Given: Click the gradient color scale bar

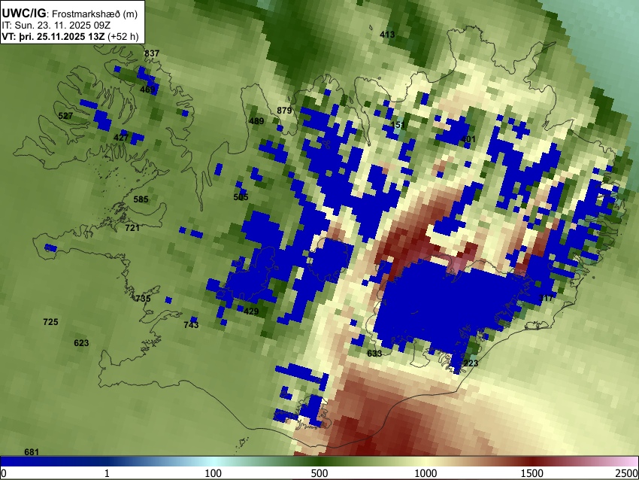Looking at the screenshot, I should click(319, 461).
